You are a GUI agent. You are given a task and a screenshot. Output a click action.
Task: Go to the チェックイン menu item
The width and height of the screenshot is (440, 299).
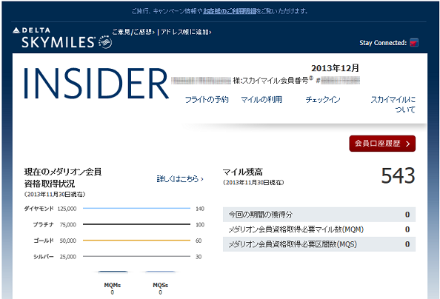coord(323,99)
